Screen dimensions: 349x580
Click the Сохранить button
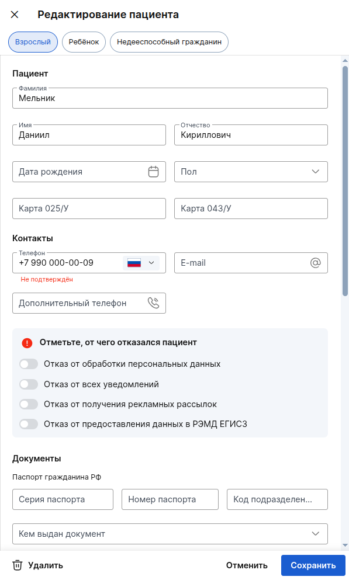(313, 565)
